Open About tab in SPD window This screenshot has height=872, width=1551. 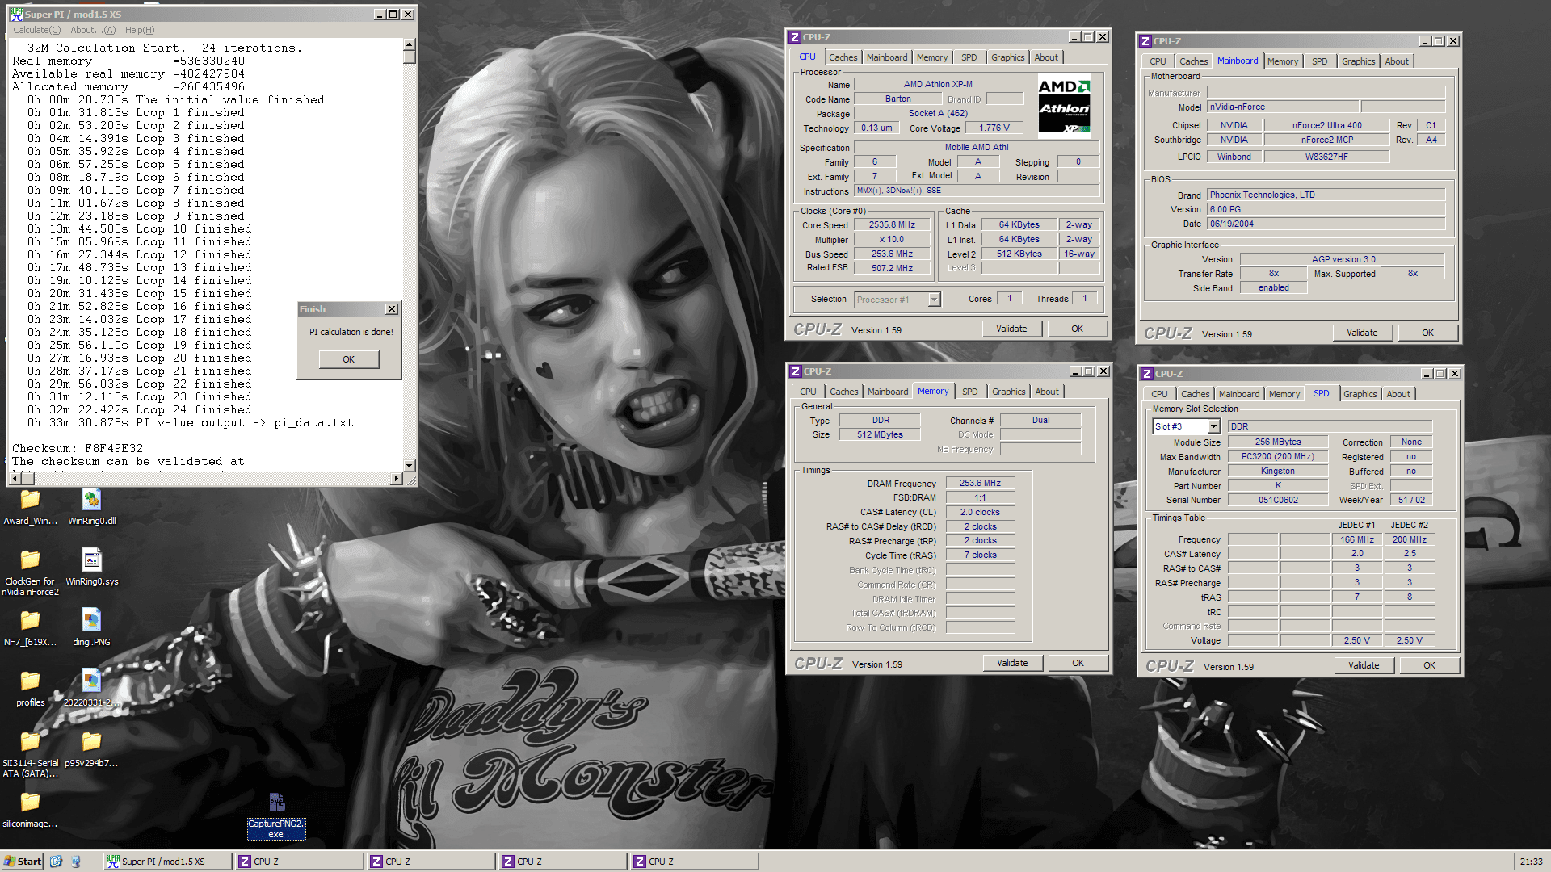(x=1398, y=394)
